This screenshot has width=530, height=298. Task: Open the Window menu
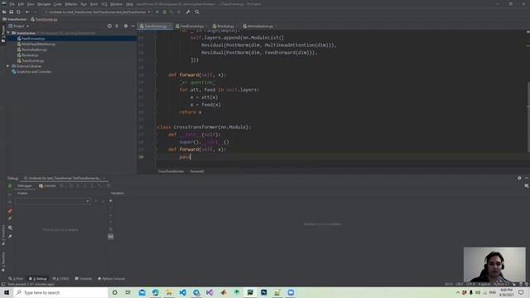point(116,4)
